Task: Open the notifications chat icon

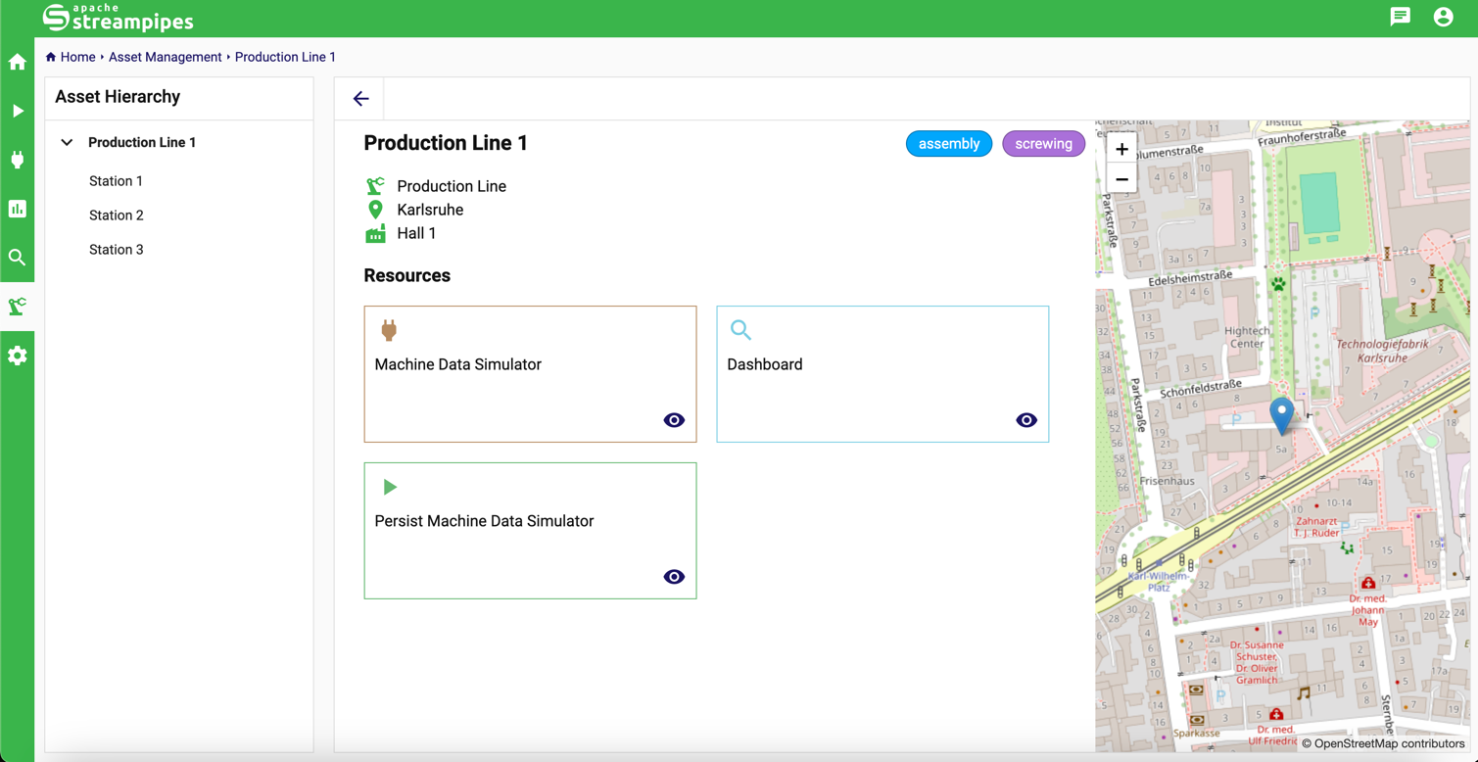Action: pyautogui.click(x=1400, y=17)
